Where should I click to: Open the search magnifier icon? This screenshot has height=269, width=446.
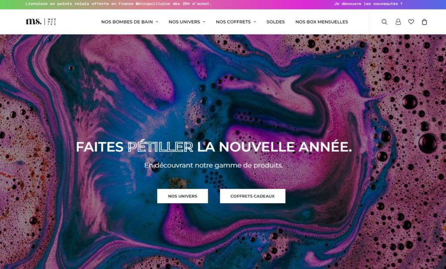click(384, 22)
